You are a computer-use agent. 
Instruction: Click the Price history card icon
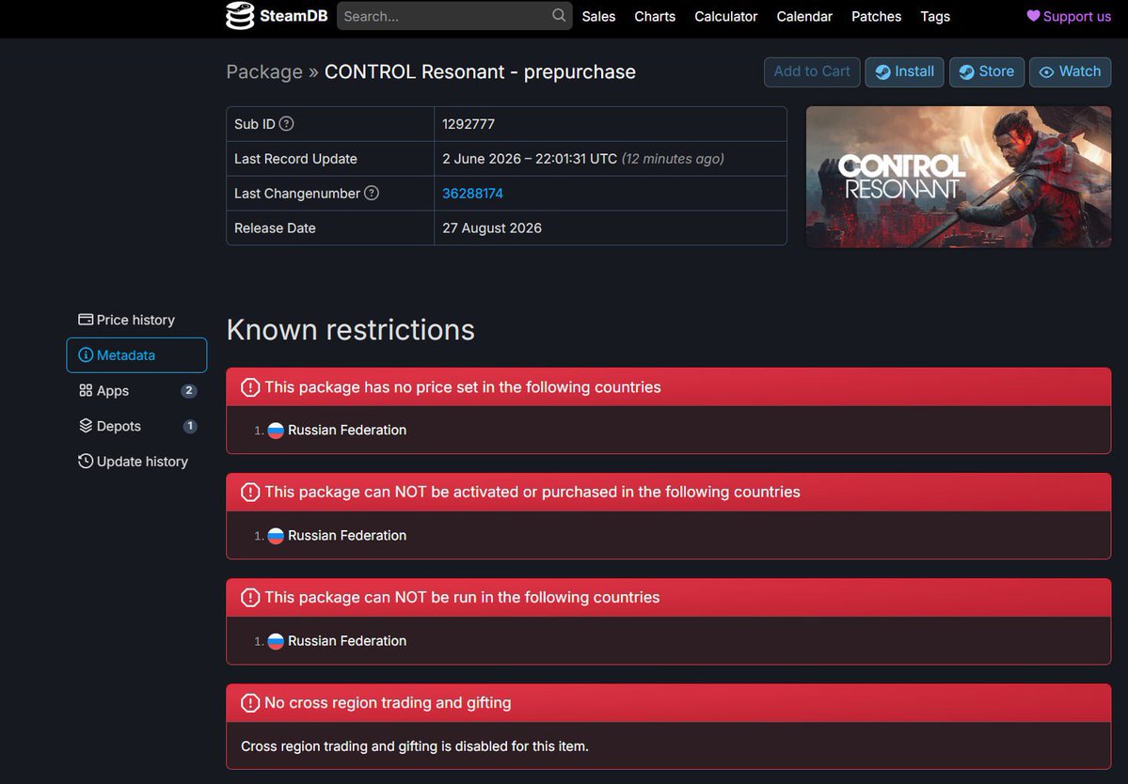pyautogui.click(x=86, y=320)
